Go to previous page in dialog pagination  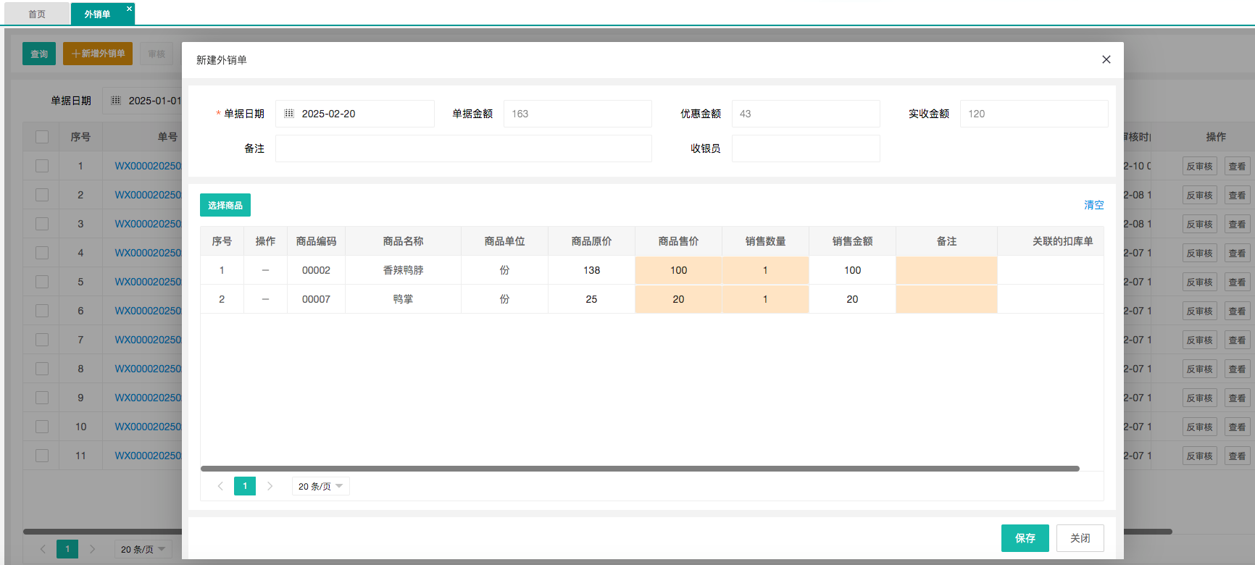pyautogui.click(x=220, y=486)
